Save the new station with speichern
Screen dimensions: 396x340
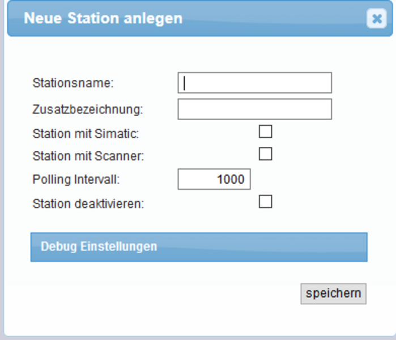tap(333, 294)
